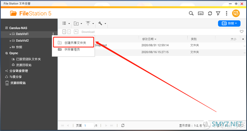Click the page number input field
247x131 pixels.
point(88,126)
